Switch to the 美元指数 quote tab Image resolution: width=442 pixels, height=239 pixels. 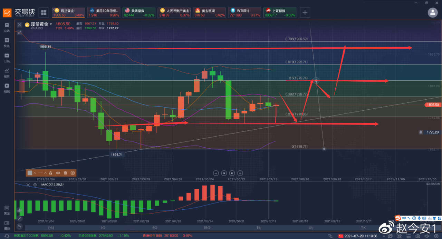pyautogui.click(x=138, y=13)
